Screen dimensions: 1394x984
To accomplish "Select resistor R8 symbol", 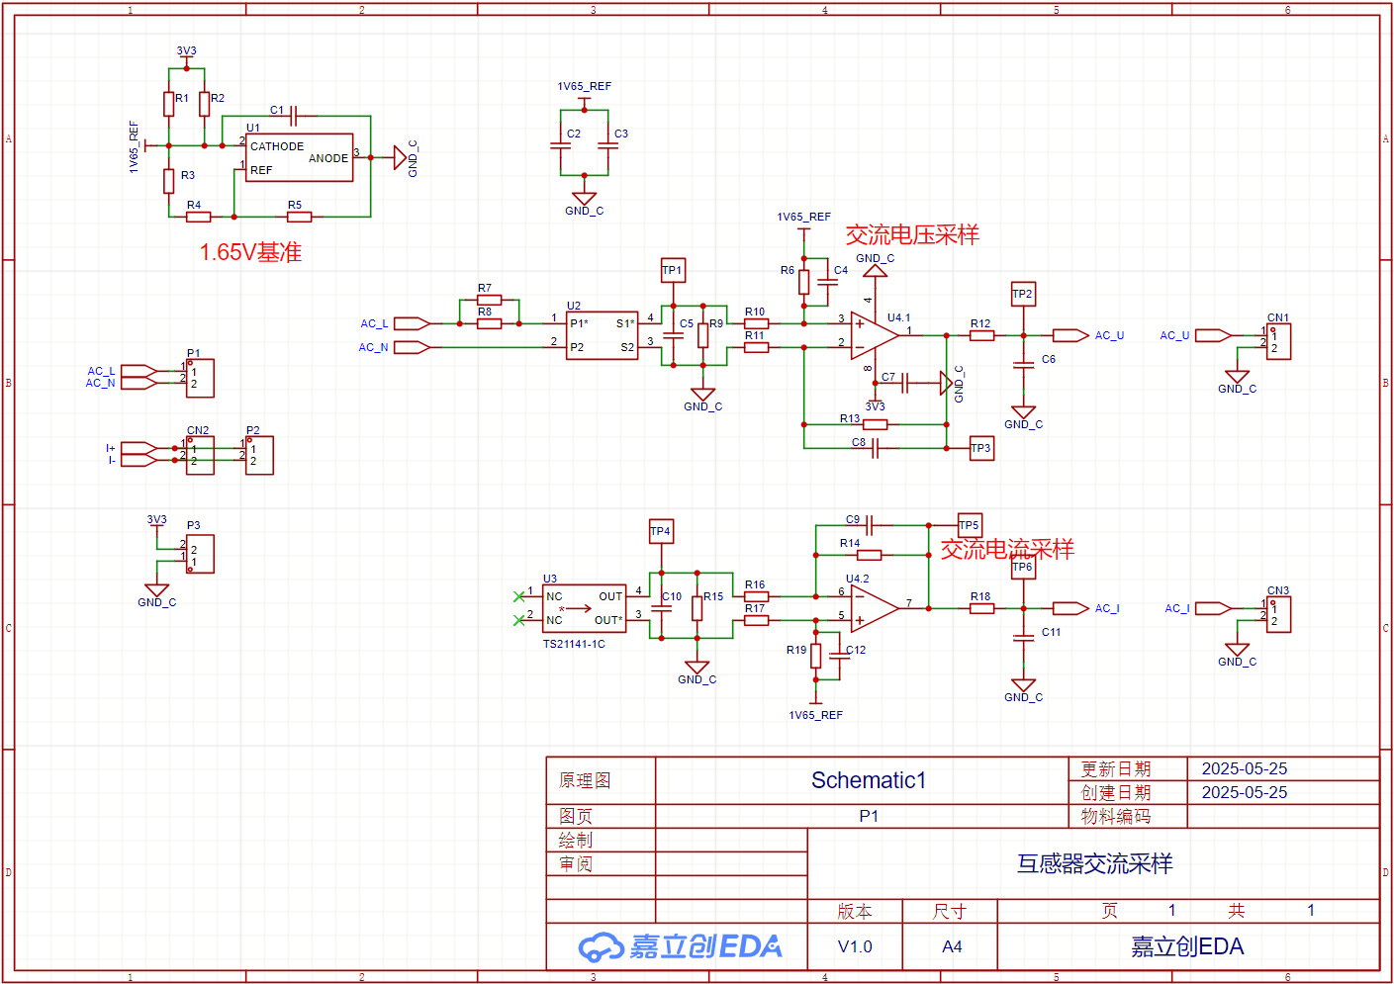I will pos(490,323).
